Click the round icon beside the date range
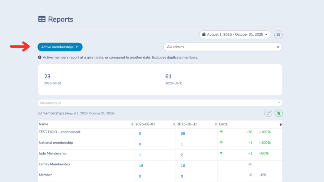Image resolution: width=324 pixels, height=182 pixels. (x=278, y=35)
